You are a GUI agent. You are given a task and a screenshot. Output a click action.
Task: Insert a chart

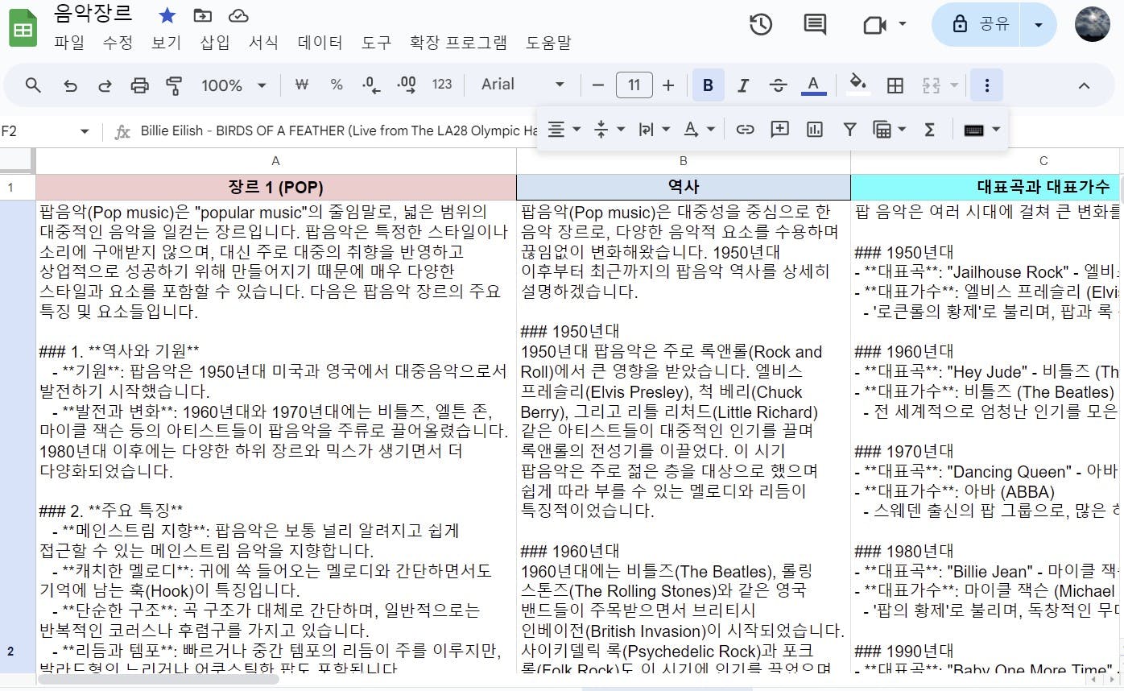pyautogui.click(x=815, y=129)
